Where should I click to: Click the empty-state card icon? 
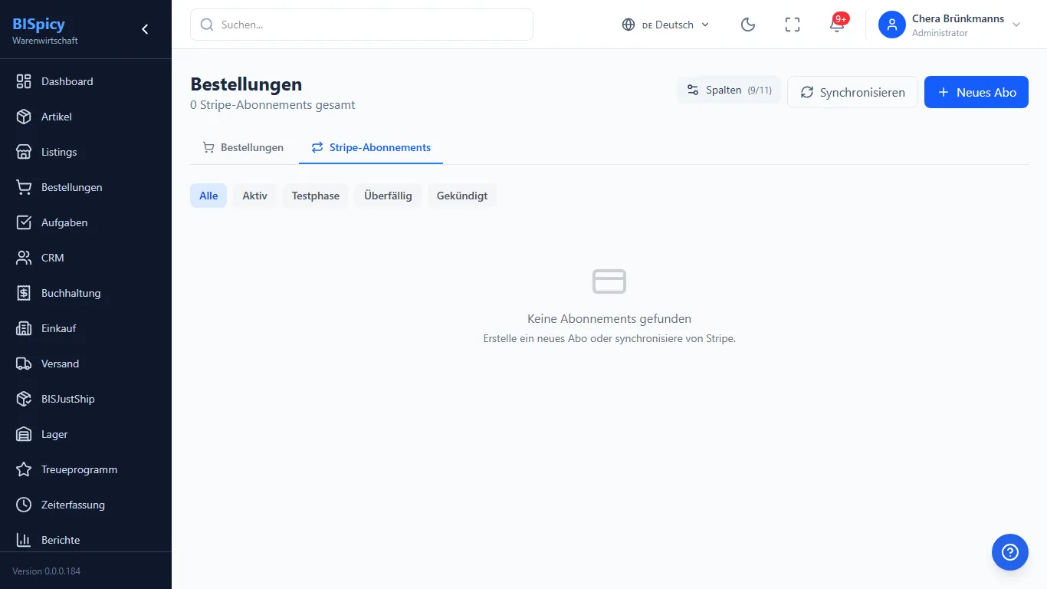(x=609, y=281)
